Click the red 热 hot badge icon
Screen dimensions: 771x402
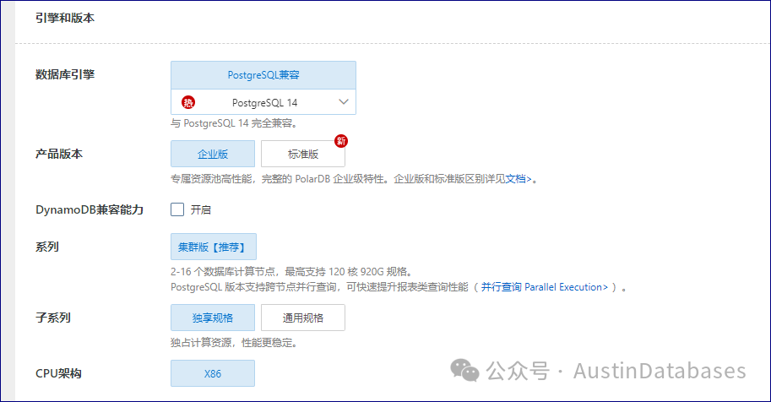point(188,102)
